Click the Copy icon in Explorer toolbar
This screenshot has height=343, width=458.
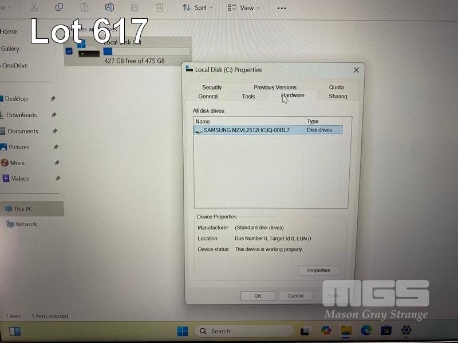pyautogui.click(x=59, y=7)
